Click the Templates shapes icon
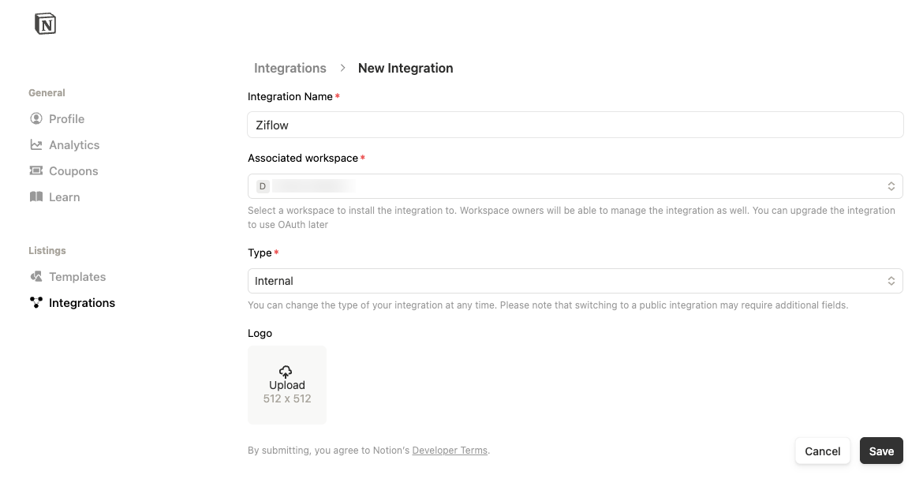This screenshot has width=923, height=490. 36,277
